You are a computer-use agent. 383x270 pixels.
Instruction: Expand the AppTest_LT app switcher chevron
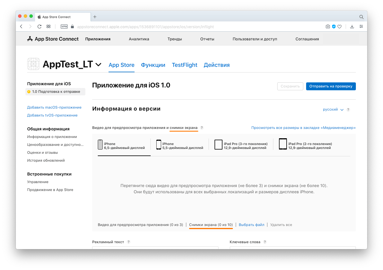98,65
